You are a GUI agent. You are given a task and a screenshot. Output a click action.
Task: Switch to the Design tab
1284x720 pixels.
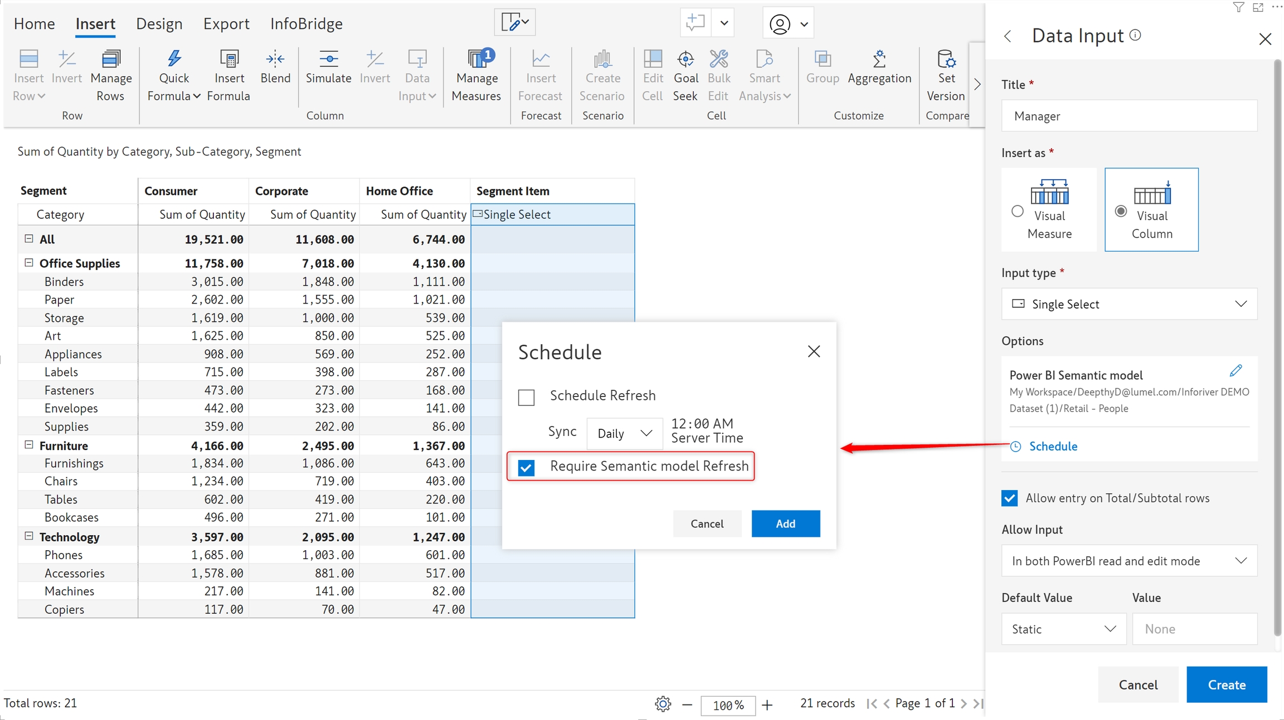[x=159, y=23]
